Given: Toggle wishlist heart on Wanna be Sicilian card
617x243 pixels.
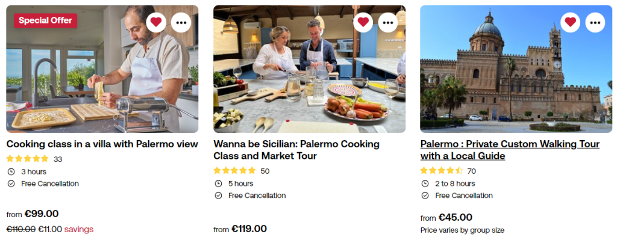Looking at the screenshot, I should [x=363, y=22].
